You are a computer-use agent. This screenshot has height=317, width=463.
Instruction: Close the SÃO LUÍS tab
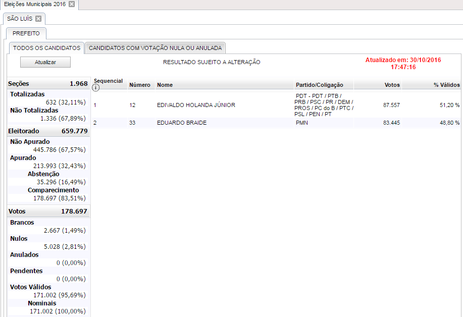(38, 19)
